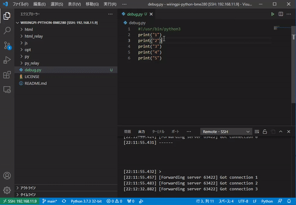Open the Search view in activity bar
Screen dimensions: 296x205
pos(7,31)
